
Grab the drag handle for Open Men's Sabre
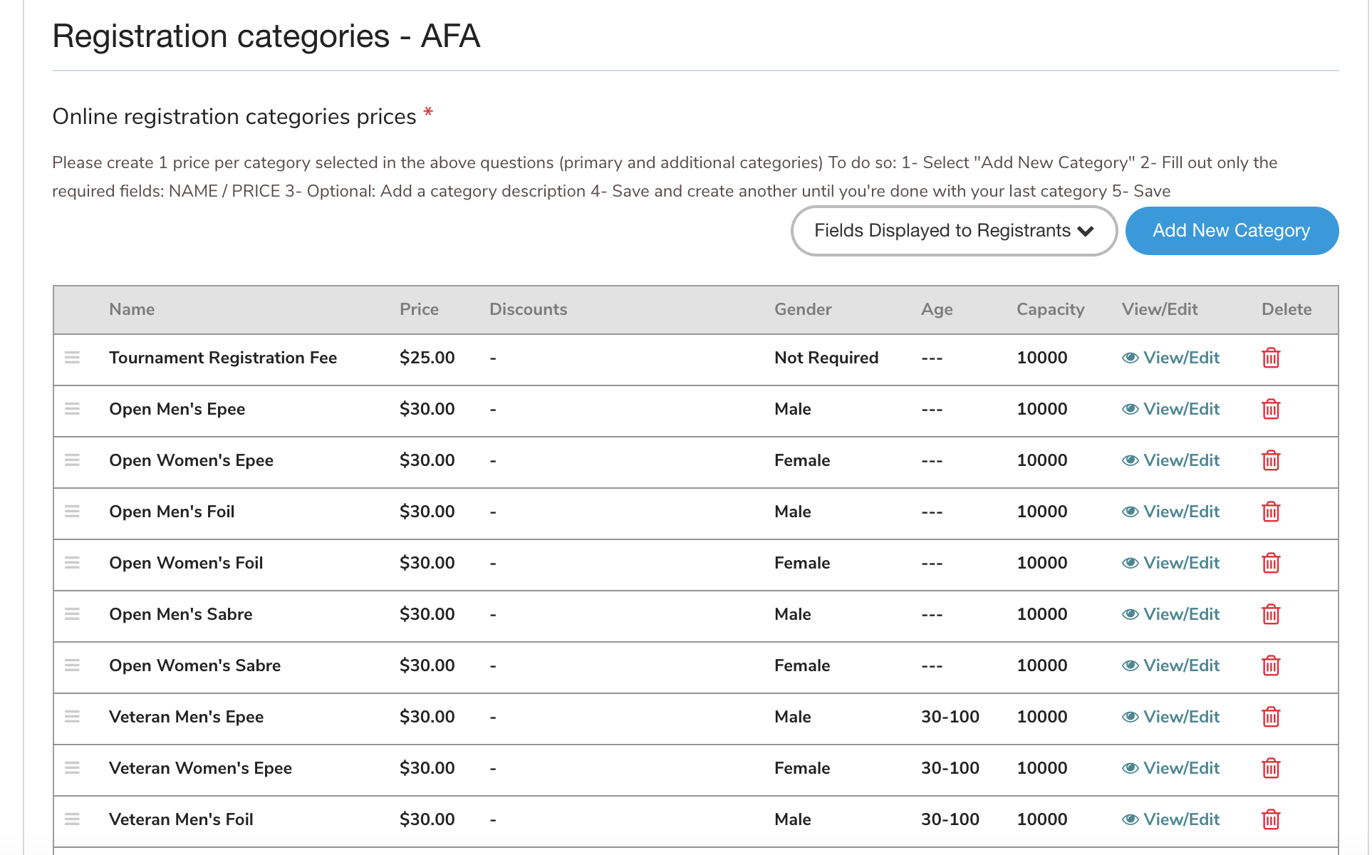coord(72,613)
